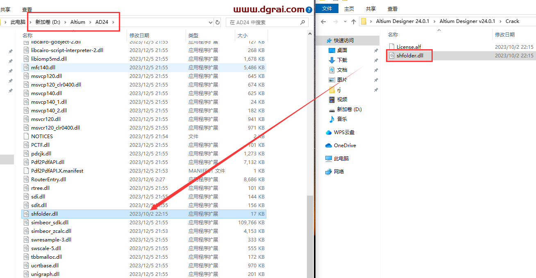
Task: Select the NOTICES file icon
Action: click(x=26, y=136)
